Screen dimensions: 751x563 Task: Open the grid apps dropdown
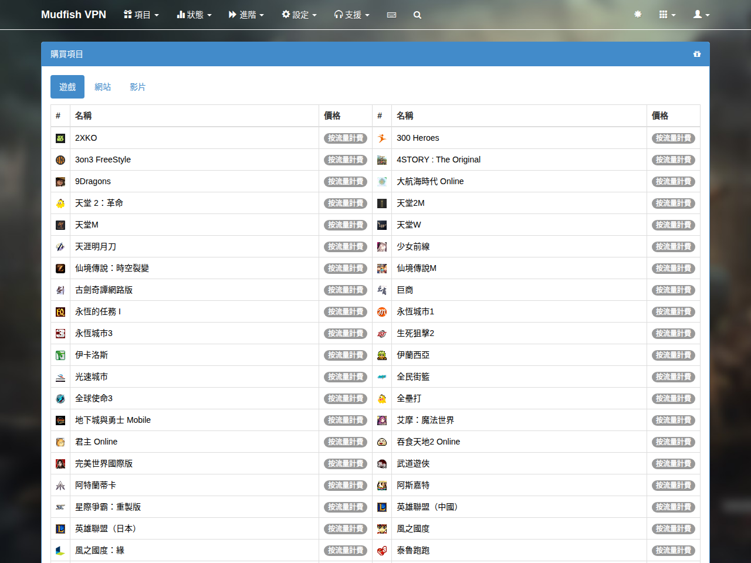tap(667, 15)
